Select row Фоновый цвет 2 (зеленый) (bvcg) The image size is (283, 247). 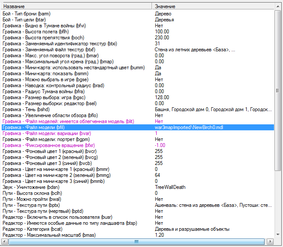(x=138, y=157)
